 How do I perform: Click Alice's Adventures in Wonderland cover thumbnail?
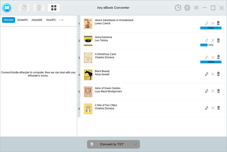[88, 24]
